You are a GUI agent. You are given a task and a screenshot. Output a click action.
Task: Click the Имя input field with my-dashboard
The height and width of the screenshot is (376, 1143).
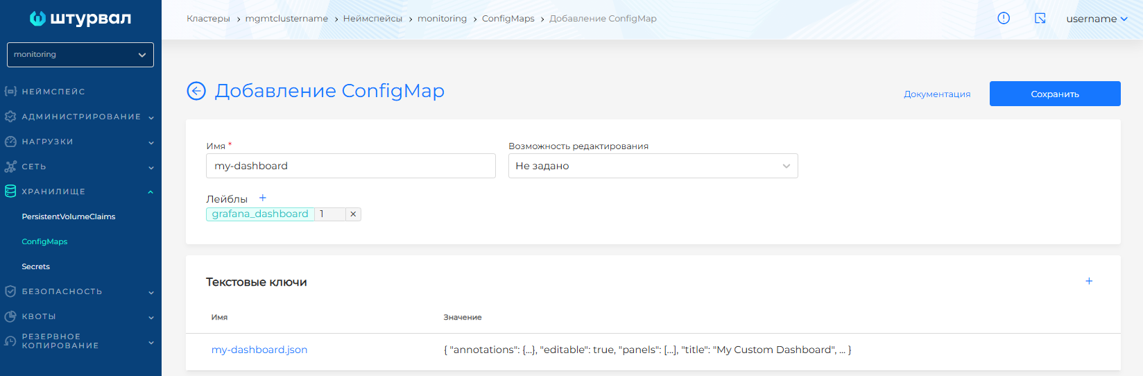(350, 166)
